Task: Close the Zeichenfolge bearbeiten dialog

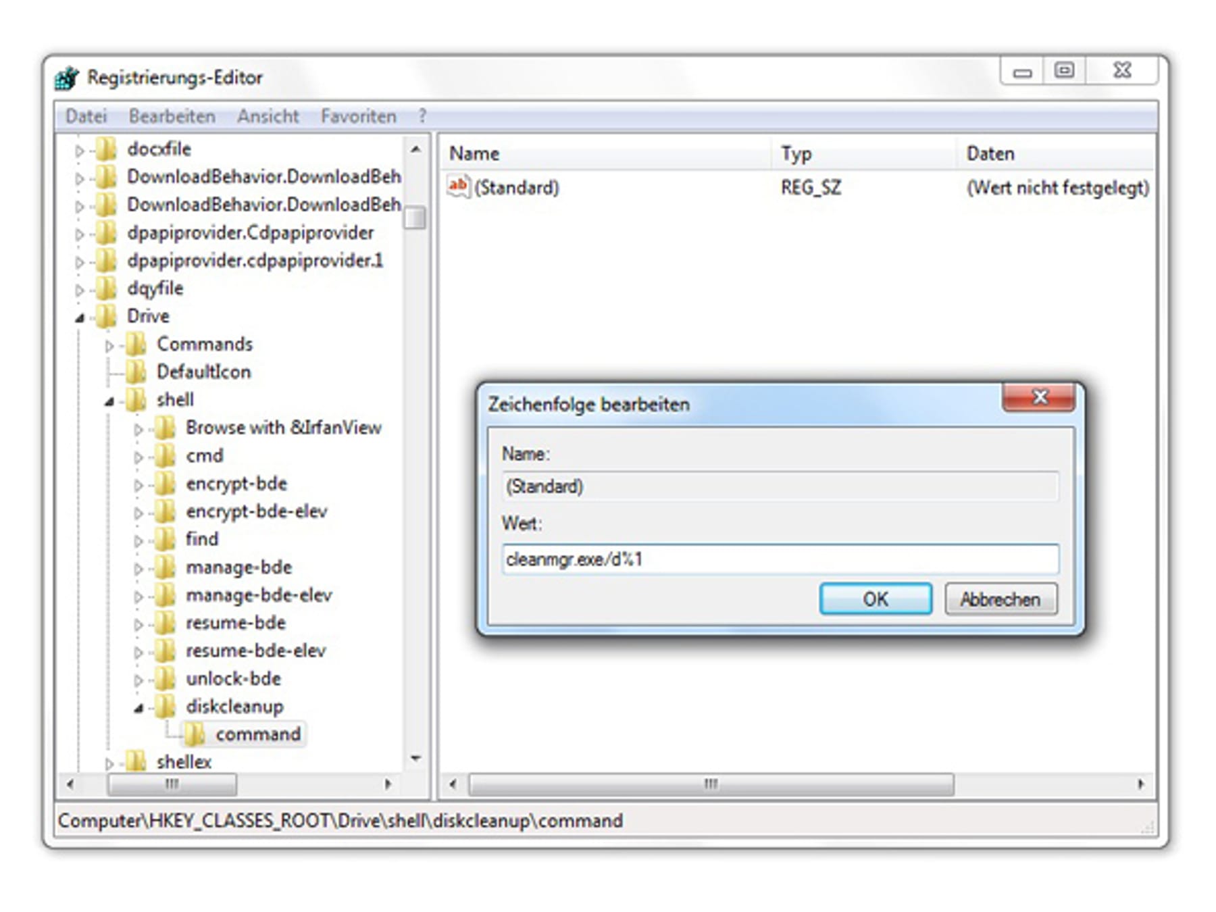Action: click(x=1040, y=398)
